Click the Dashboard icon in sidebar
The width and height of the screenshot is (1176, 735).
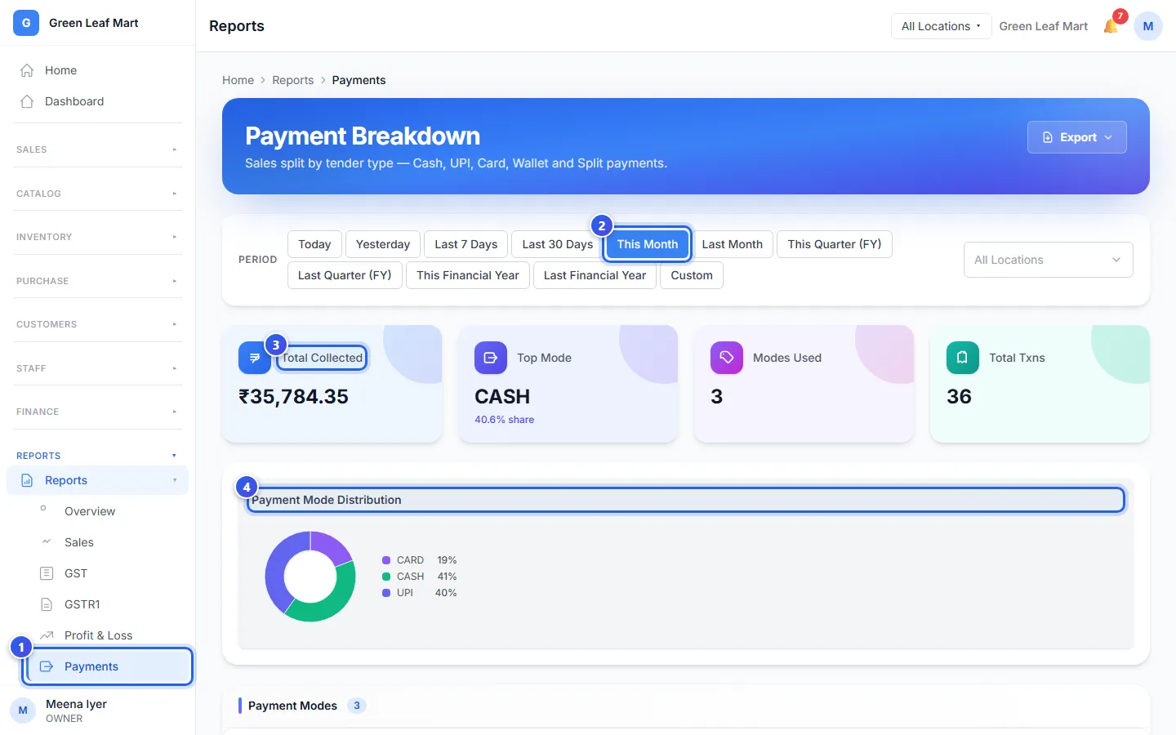point(27,101)
